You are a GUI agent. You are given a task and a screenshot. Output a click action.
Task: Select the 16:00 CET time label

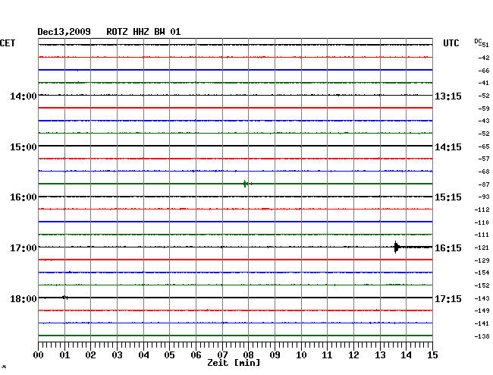point(24,197)
